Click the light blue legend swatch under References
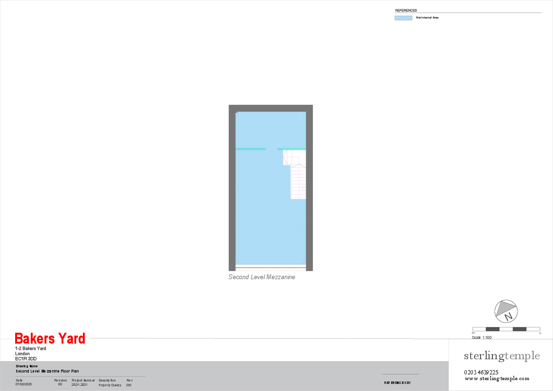Viewport: 553px width, 391px height. (x=403, y=18)
